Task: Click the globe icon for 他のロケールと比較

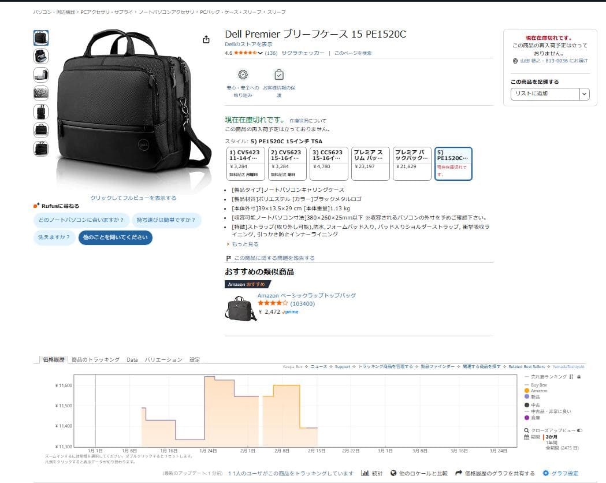Action: pos(393,473)
